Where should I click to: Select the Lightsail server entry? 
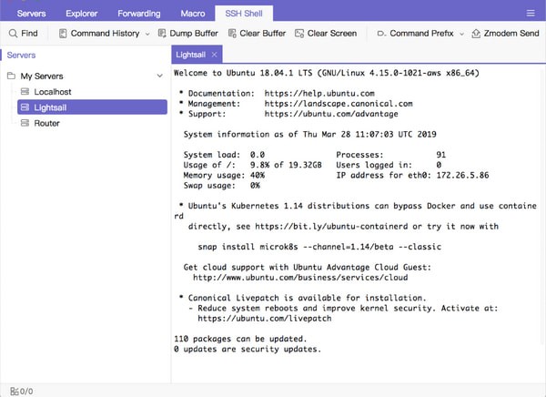92,107
